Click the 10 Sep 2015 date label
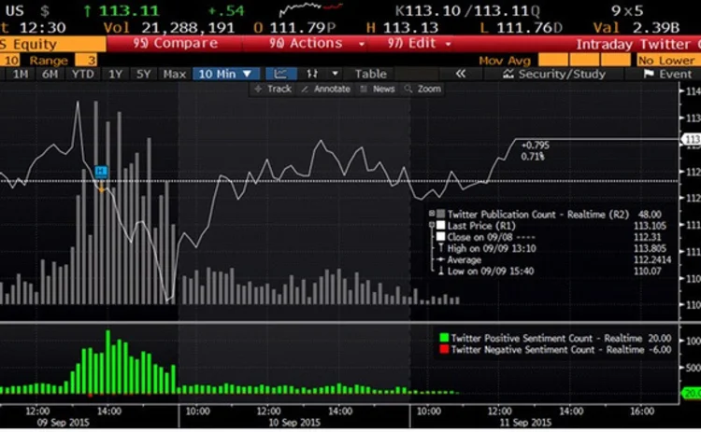701x432 pixels. click(294, 422)
